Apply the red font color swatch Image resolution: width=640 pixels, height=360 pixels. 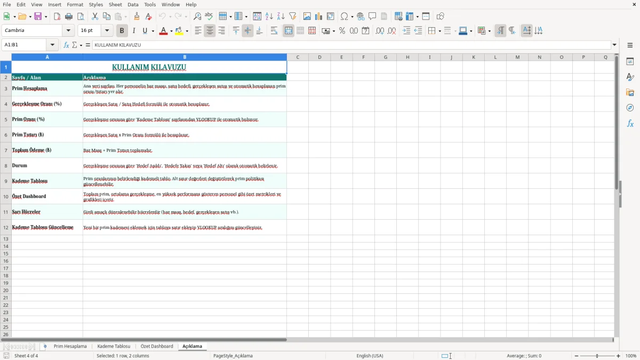click(x=164, y=31)
